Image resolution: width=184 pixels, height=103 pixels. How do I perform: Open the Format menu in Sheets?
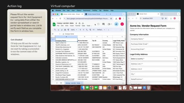[x=78, y=26]
